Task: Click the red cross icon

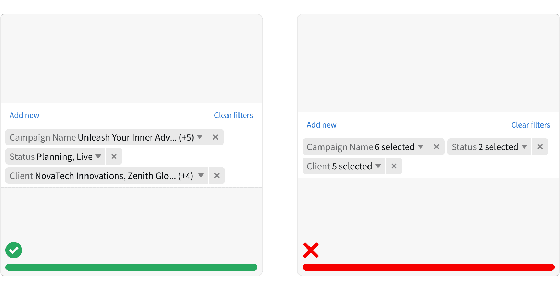Action: point(311,250)
